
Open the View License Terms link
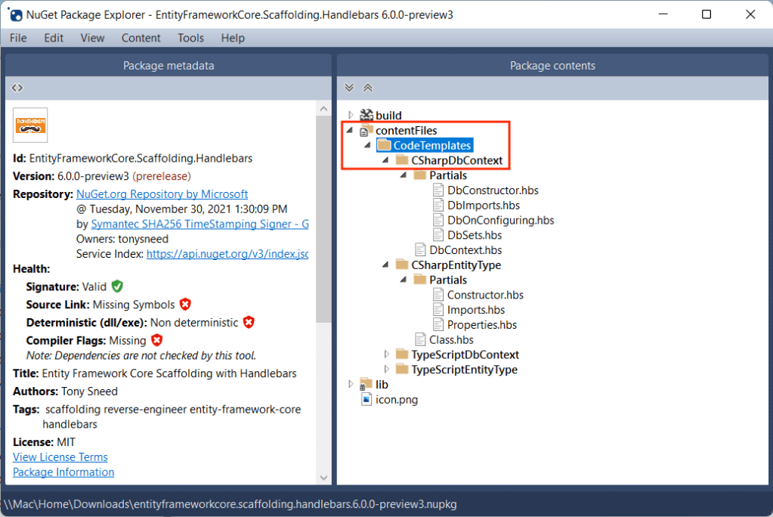point(60,457)
